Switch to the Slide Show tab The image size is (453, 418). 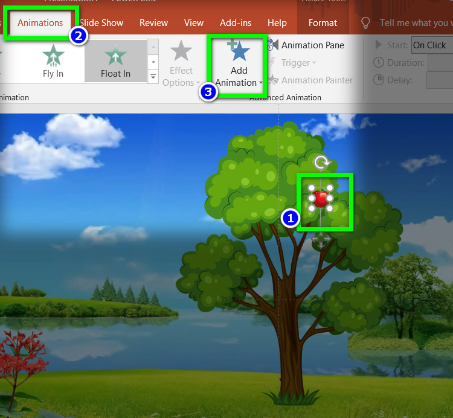click(x=101, y=23)
